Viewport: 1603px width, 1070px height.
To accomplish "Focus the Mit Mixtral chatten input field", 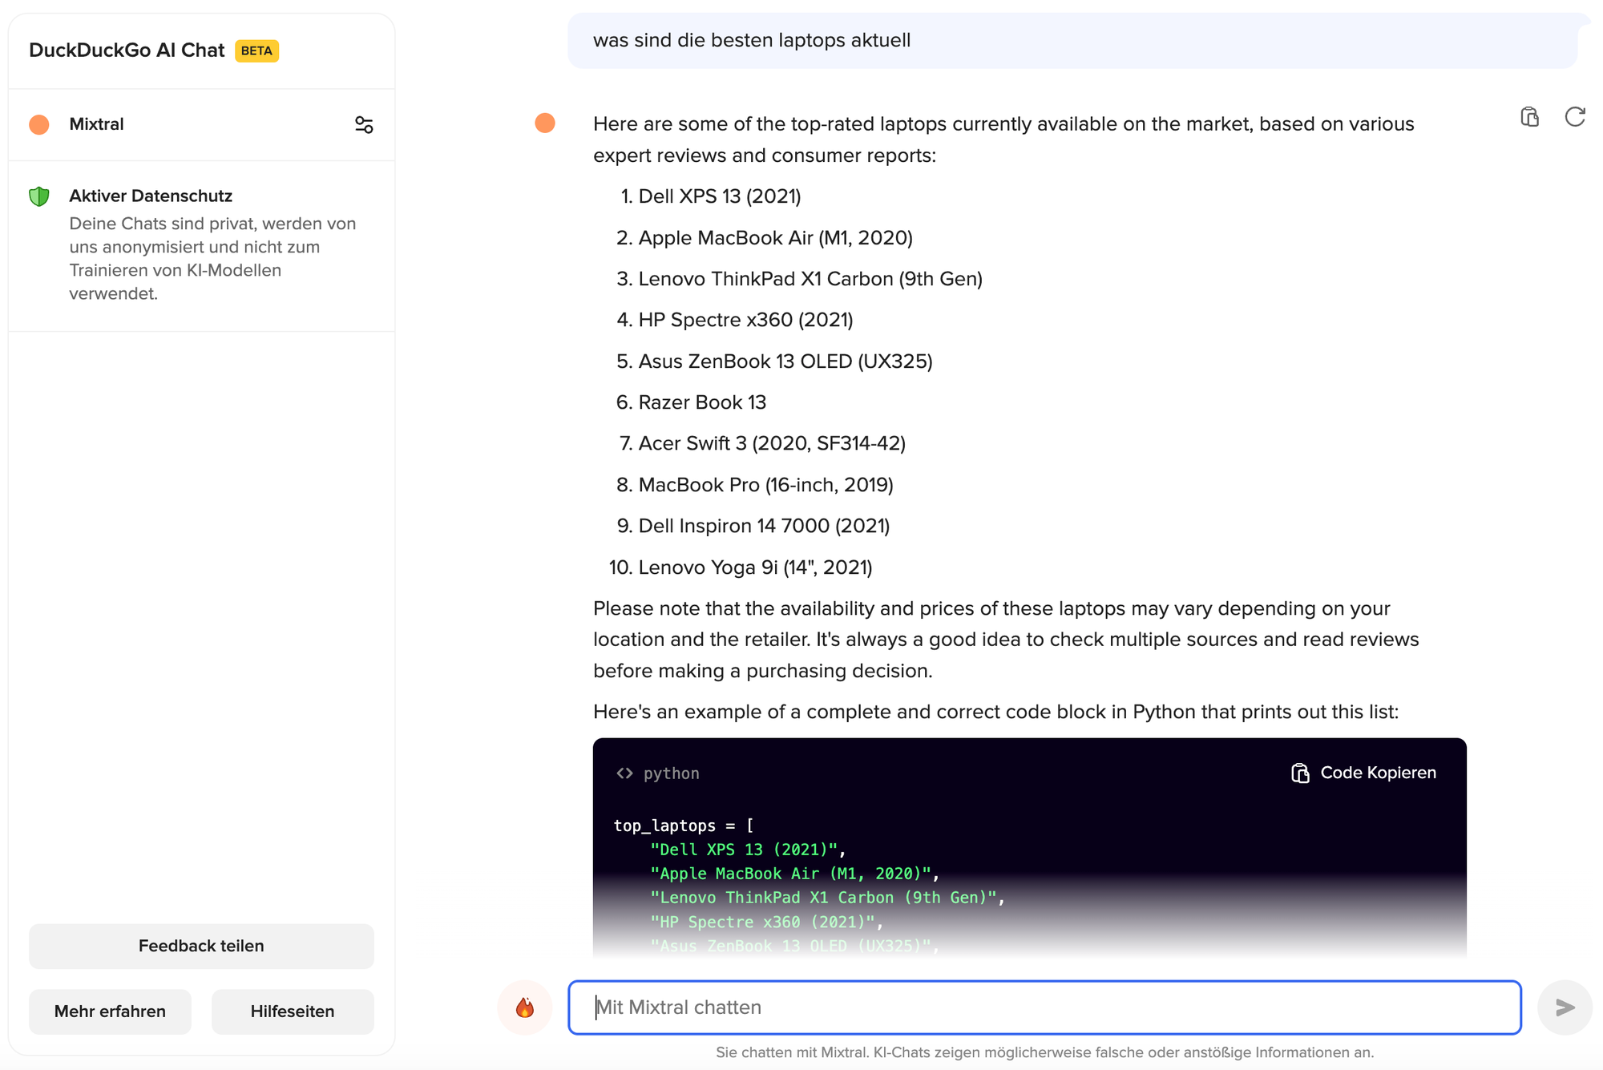I will [1044, 1007].
